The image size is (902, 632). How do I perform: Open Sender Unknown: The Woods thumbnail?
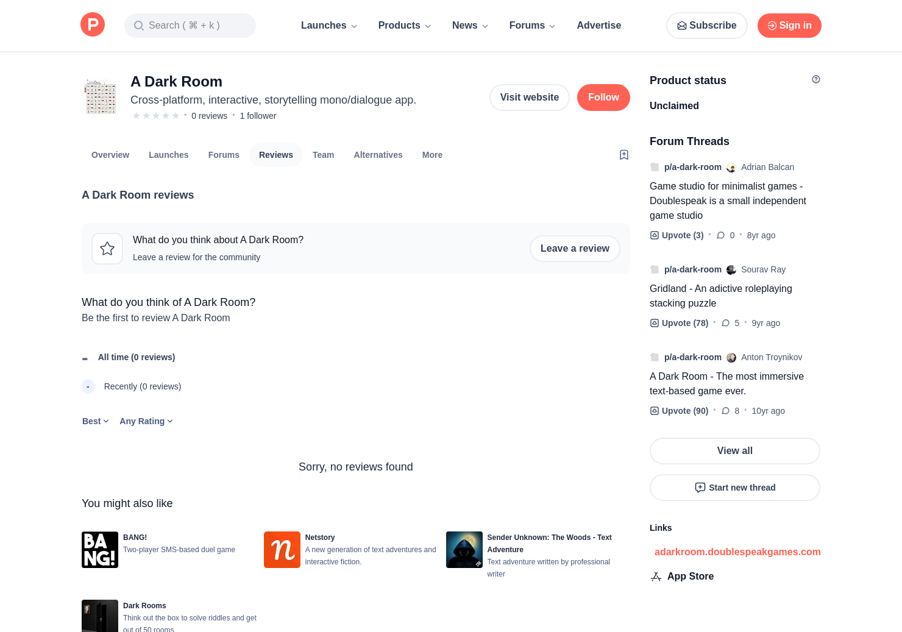(x=464, y=550)
